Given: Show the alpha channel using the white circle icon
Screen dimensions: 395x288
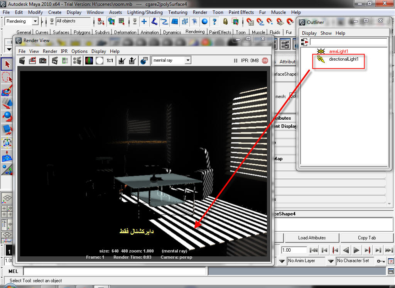Looking at the screenshot, I should (100, 61).
